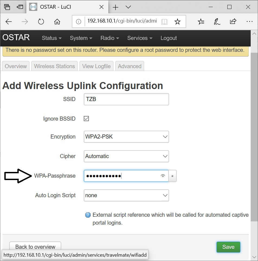This screenshot has height=261, width=258.
Task: Open the Encryption WPA2-PSK dropdown
Action: 126,137
